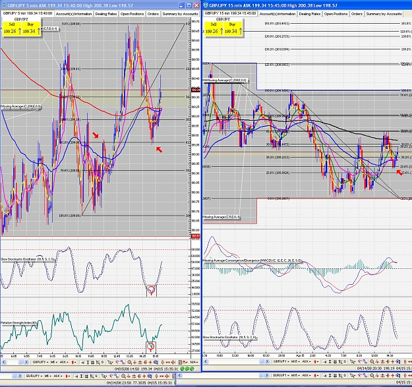Open M15 dropdown in EUR/JPY bottom-right toolbar

[295, 375]
